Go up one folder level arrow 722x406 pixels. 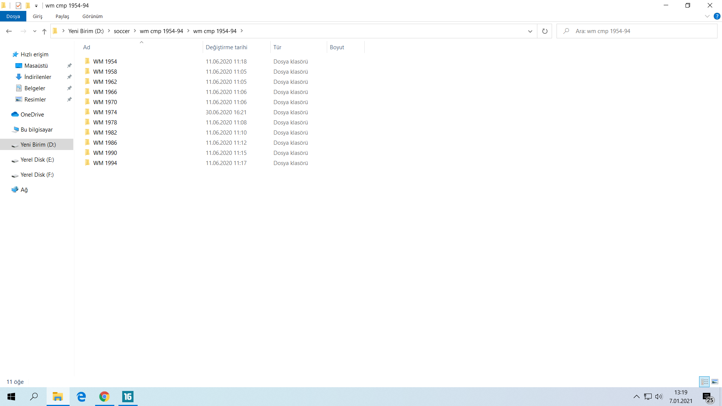pos(44,31)
